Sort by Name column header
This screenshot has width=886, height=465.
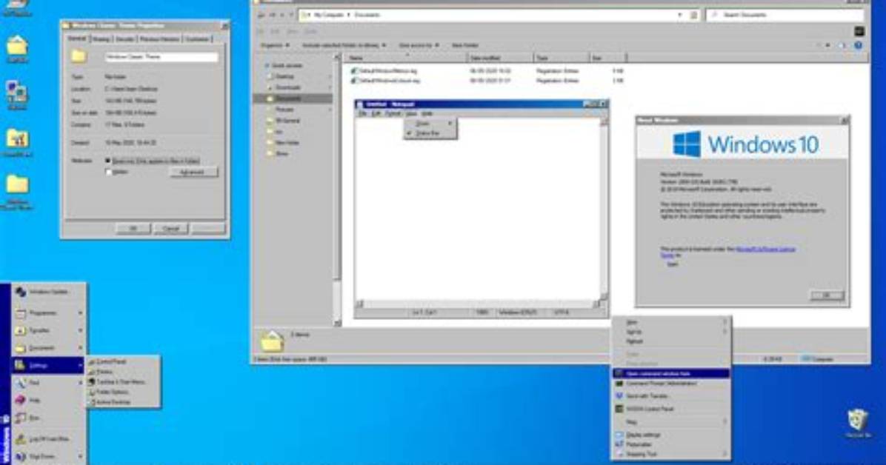point(406,58)
